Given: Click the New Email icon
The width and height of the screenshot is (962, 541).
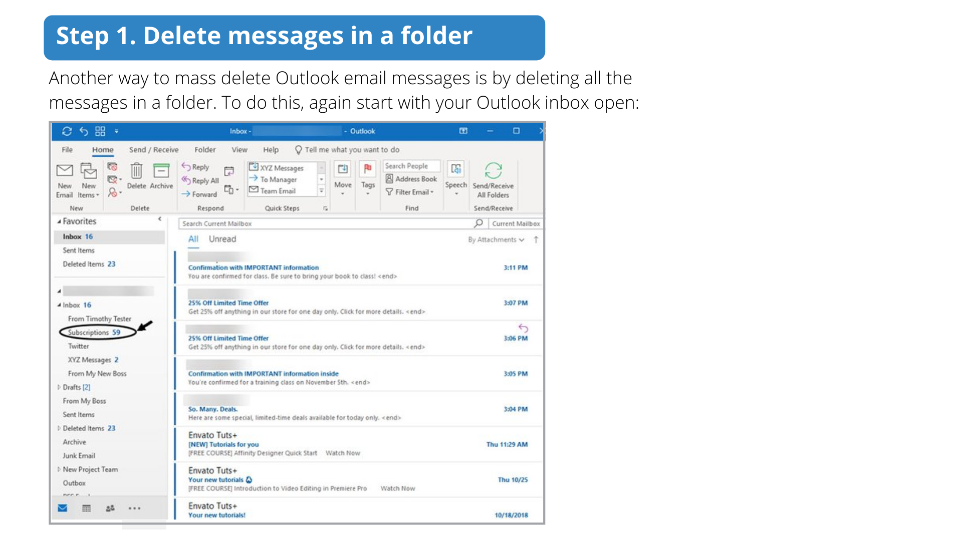Looking at the screenshot, I should (64, 172).
